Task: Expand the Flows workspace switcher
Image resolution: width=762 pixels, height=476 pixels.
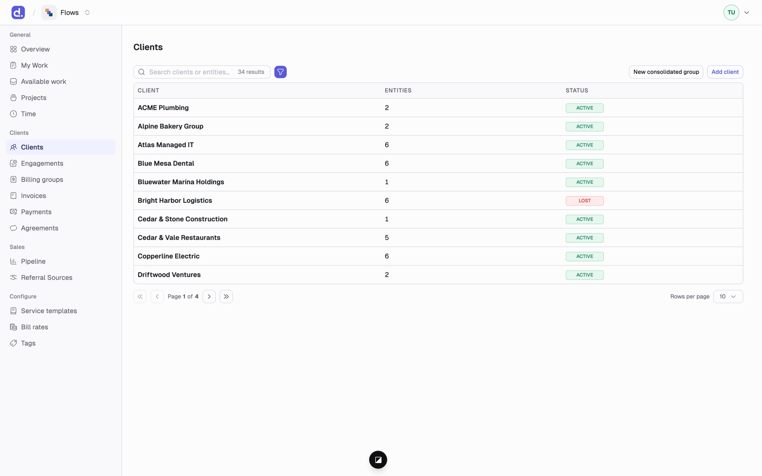Action: click(87, 12)
